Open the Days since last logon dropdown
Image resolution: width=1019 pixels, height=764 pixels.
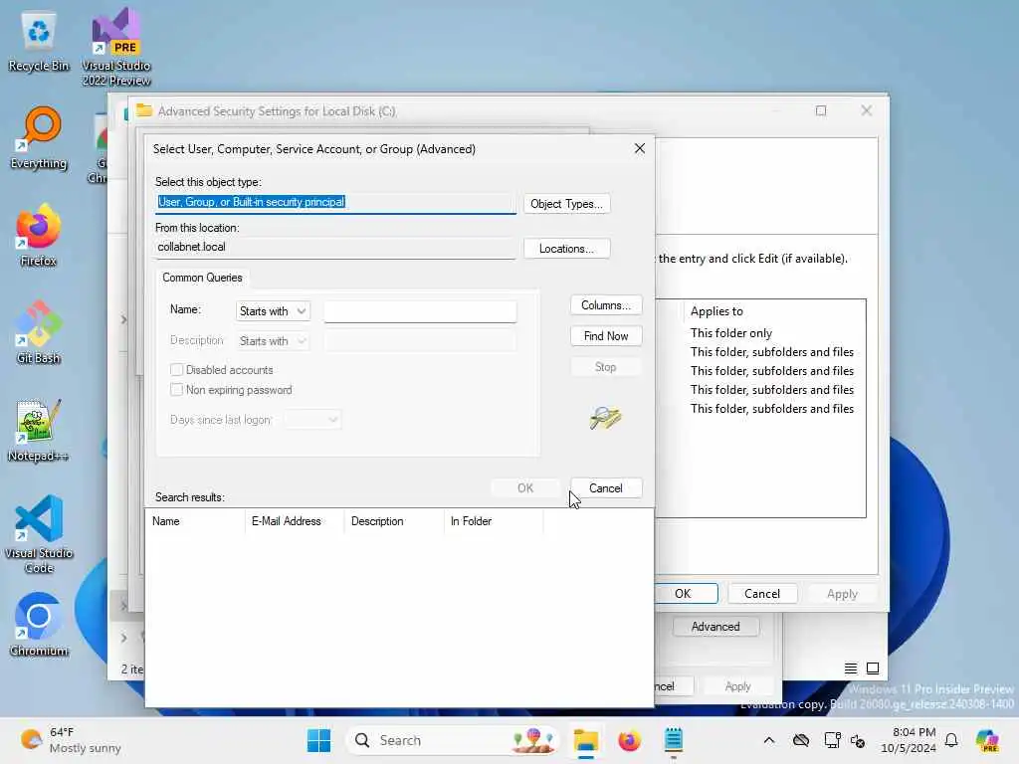[x=312, y=420]
